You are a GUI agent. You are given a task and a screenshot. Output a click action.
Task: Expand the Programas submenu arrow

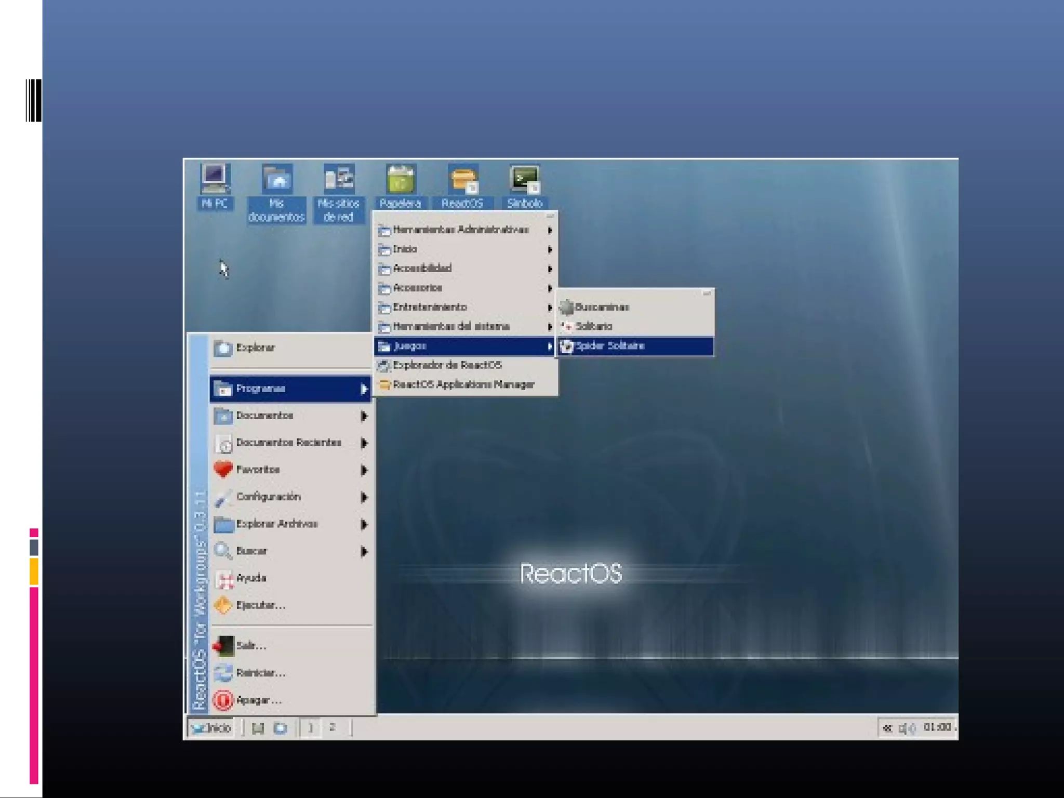pyautogui.click(x=364, y=389)
